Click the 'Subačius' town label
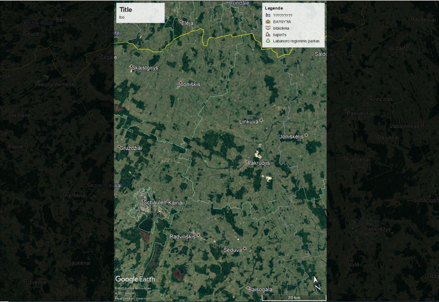439x302 pixels. (424, 200)
